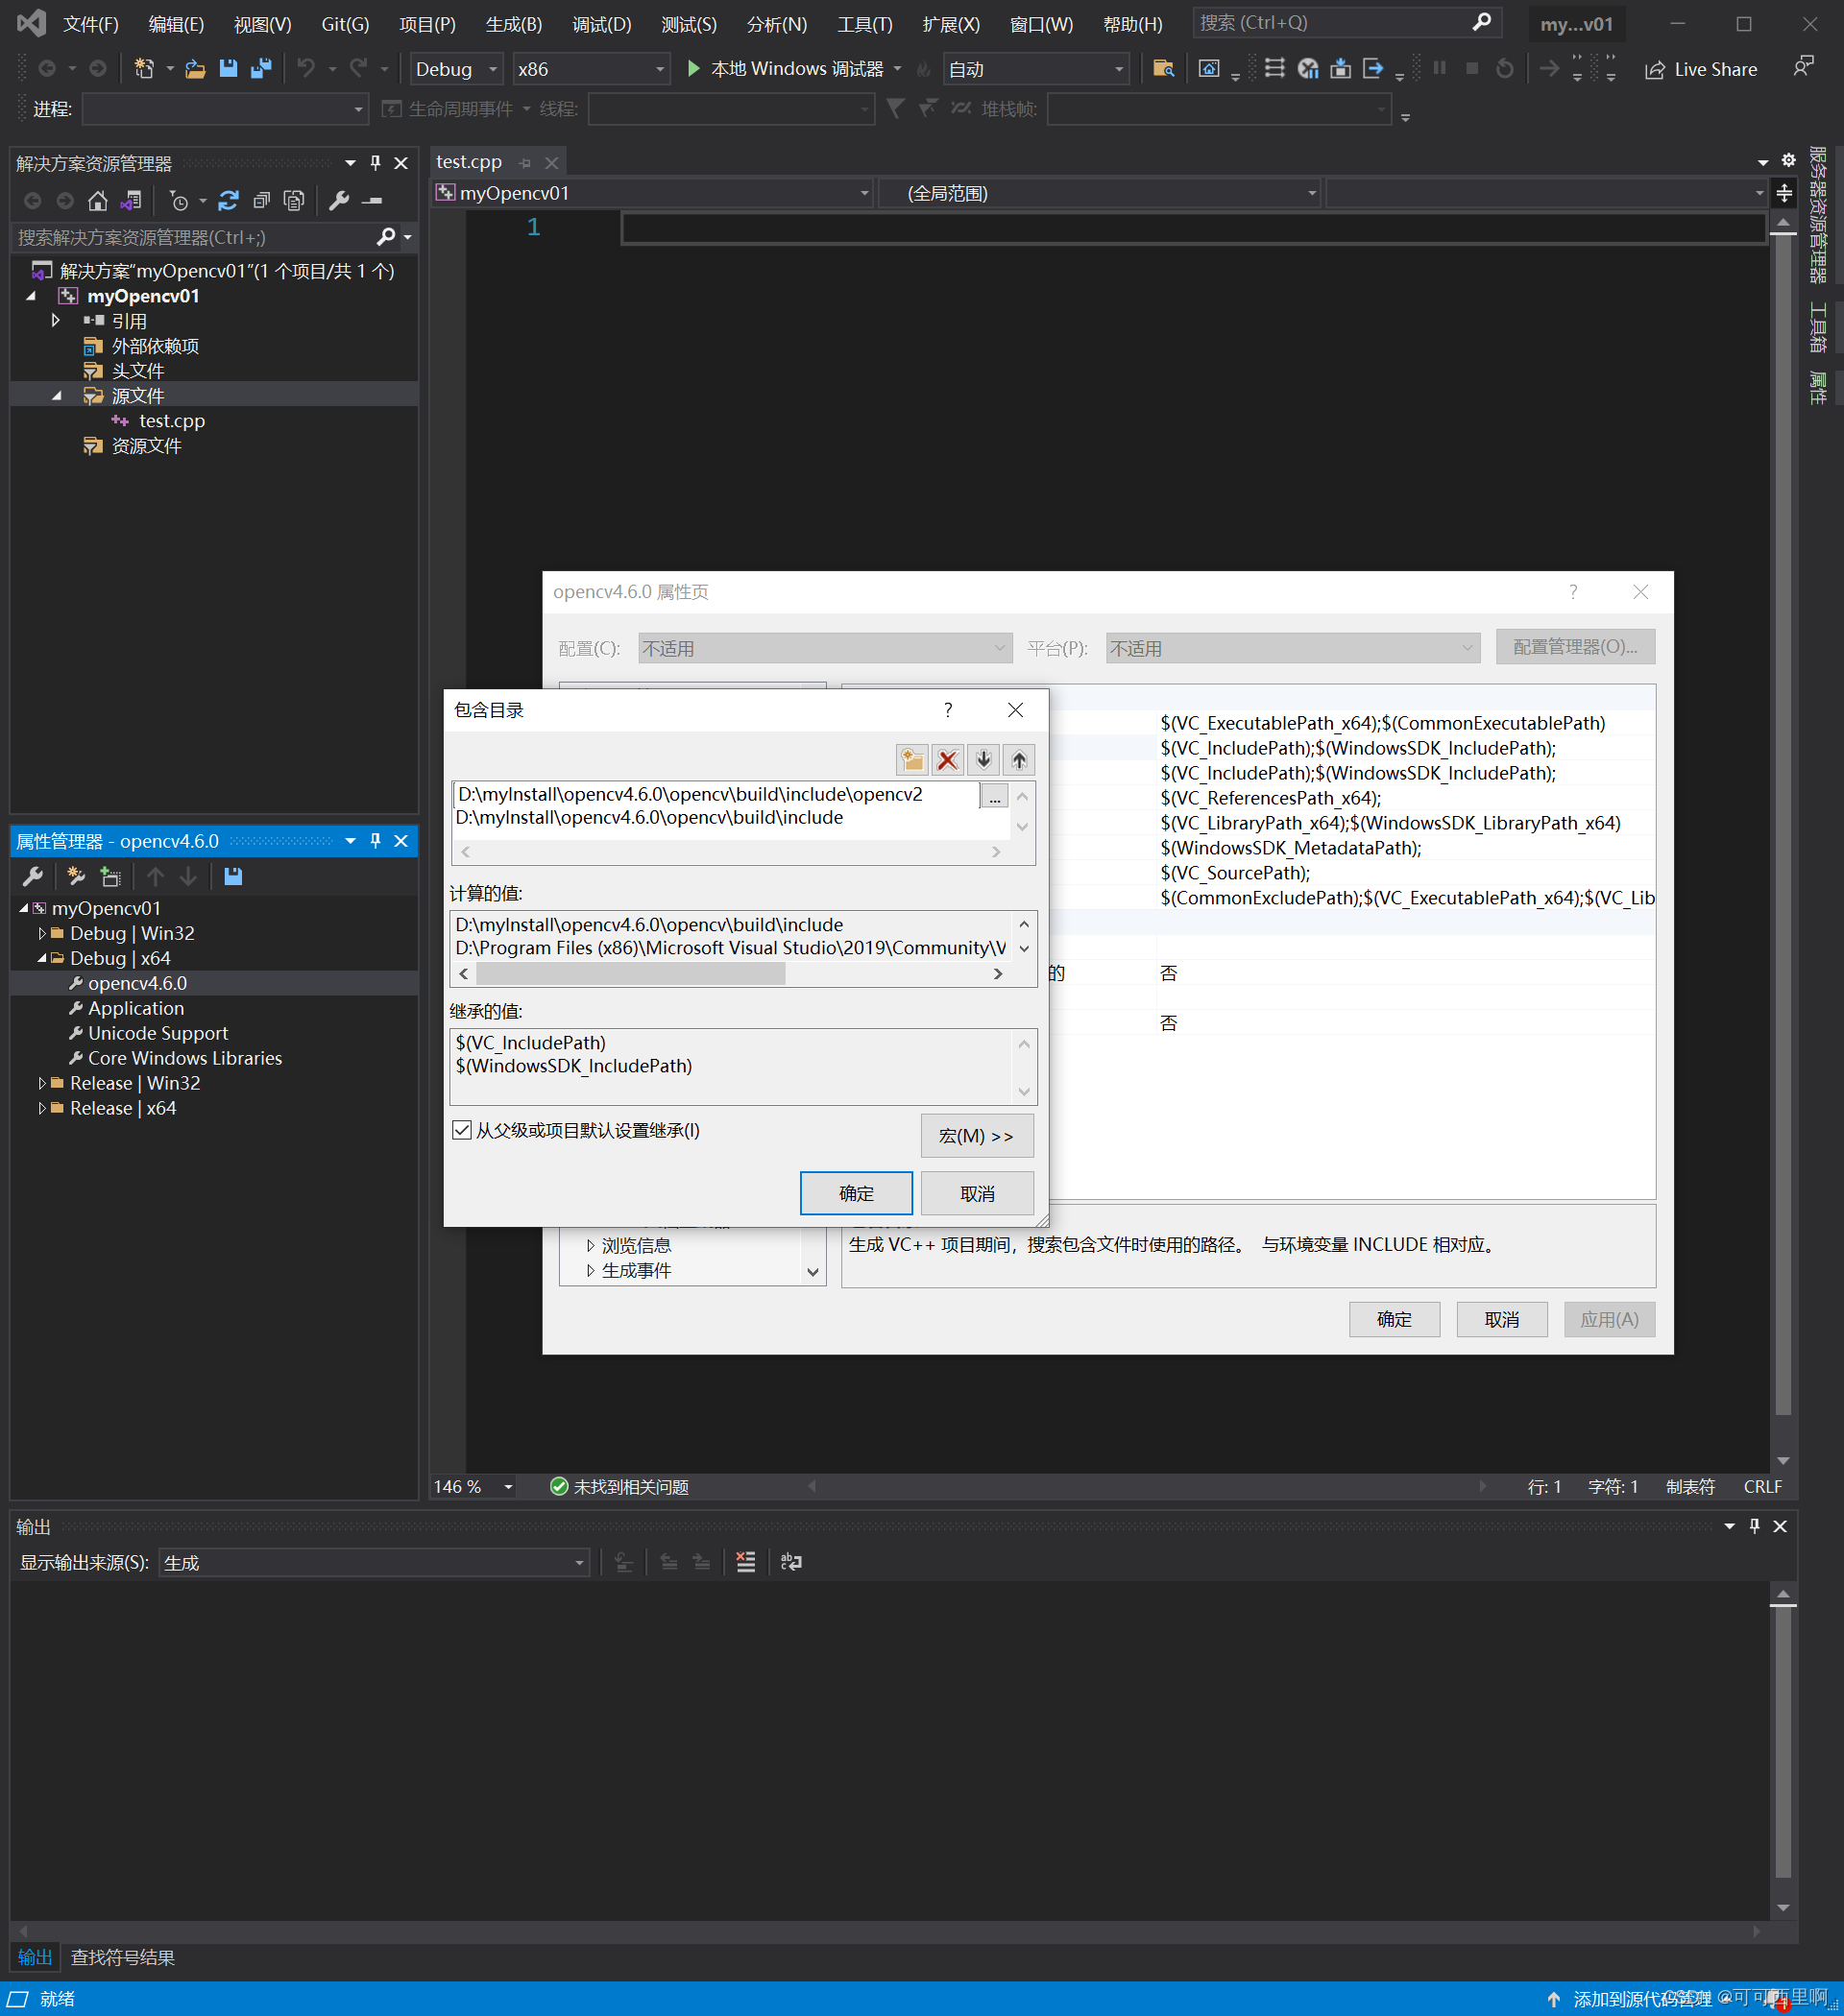The height and width of the screenshot is (2016, 1844).
Task: Click Add New Project Property Sheet icon
Action: pos(76,876)
